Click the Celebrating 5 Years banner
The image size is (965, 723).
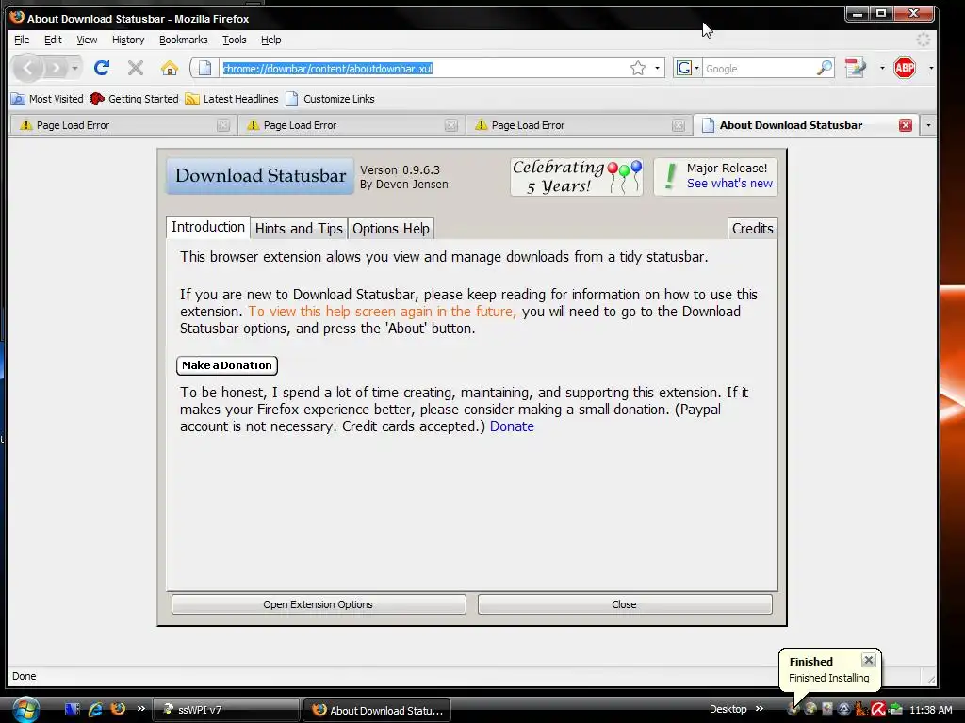(x=577, y=176)
